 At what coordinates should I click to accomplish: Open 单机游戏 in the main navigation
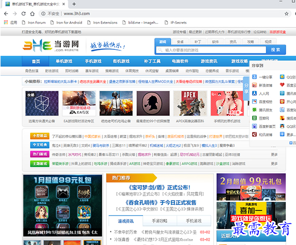click(x=64, y=61)
